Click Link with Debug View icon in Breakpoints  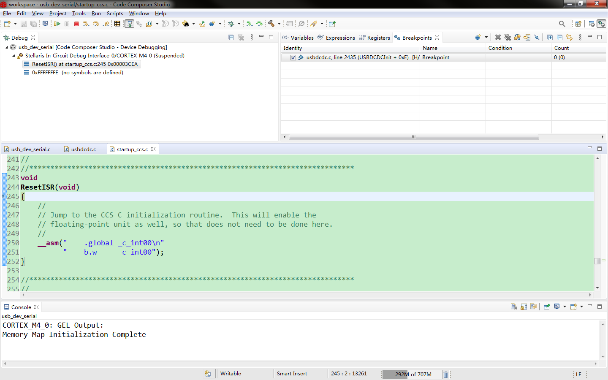[x=569, y=38]
